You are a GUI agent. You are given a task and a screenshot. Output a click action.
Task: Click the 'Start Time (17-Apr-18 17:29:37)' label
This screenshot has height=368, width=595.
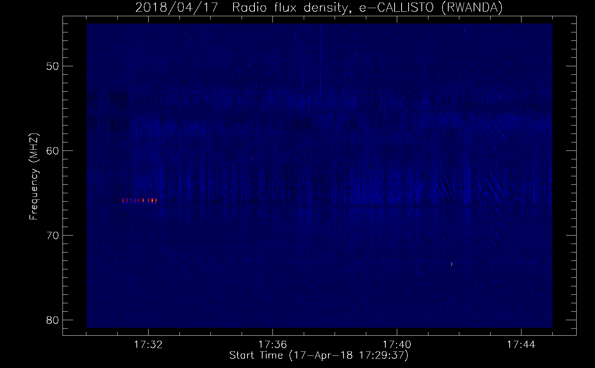tap(319, 355)
